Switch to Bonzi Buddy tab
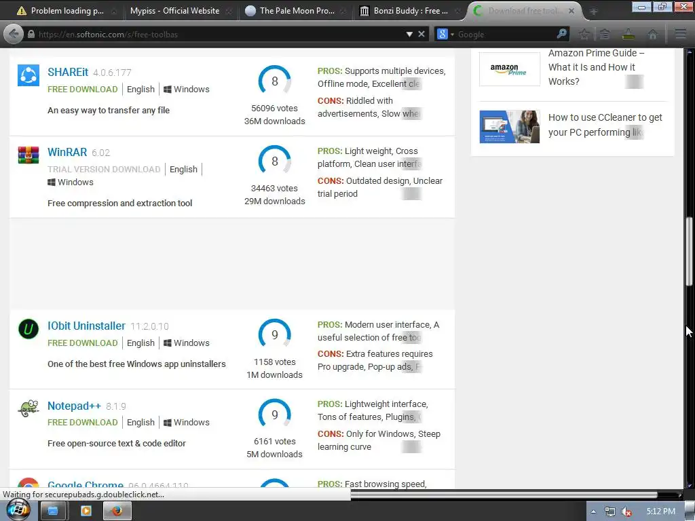Screen dimensions: 695x521 pyautogui.click(x=411, y=11)
